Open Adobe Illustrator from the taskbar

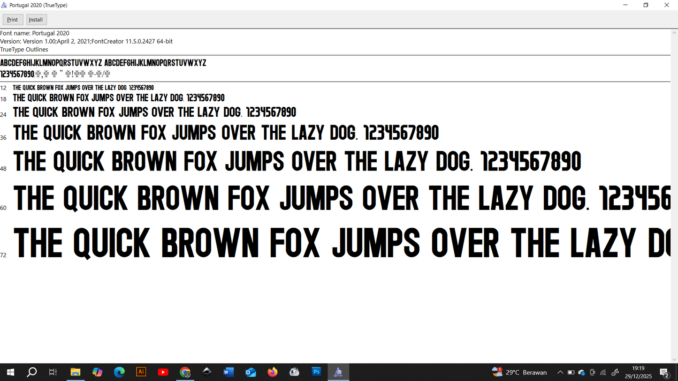coord(141,372)
